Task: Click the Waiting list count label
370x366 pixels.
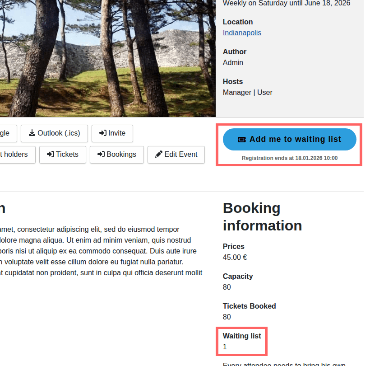Action: click(x=242, y=336)
